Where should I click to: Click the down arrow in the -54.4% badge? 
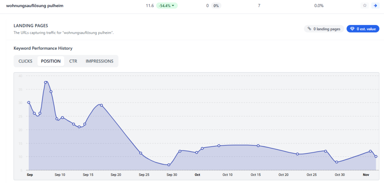point(173,6)
